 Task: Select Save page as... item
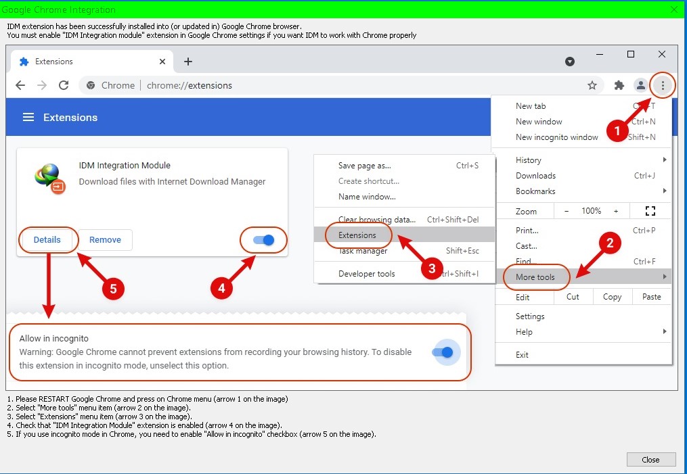404,166
